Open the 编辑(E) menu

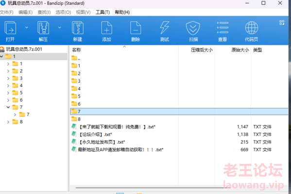point(25,12)
